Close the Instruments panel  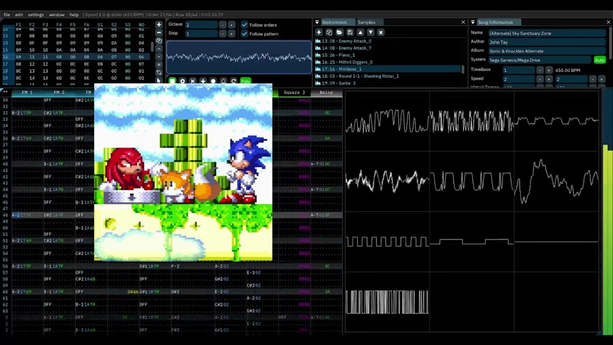point(463,22)
